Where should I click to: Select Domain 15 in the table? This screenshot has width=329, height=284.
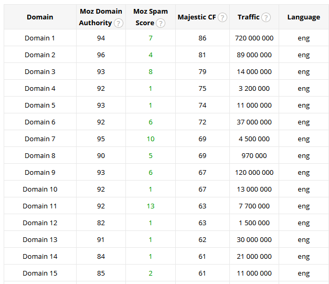pyautogui.click(x=40, y=274)
